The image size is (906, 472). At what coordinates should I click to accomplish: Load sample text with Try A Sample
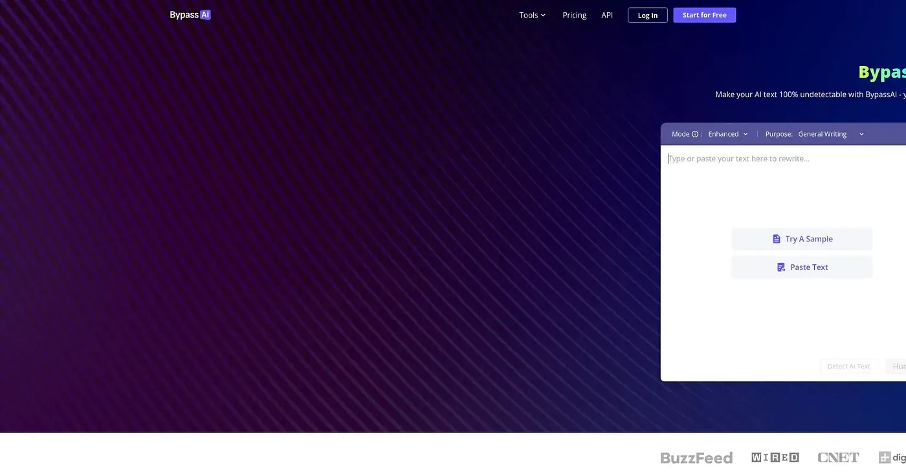pyautogui.click(x=802, y=239)
